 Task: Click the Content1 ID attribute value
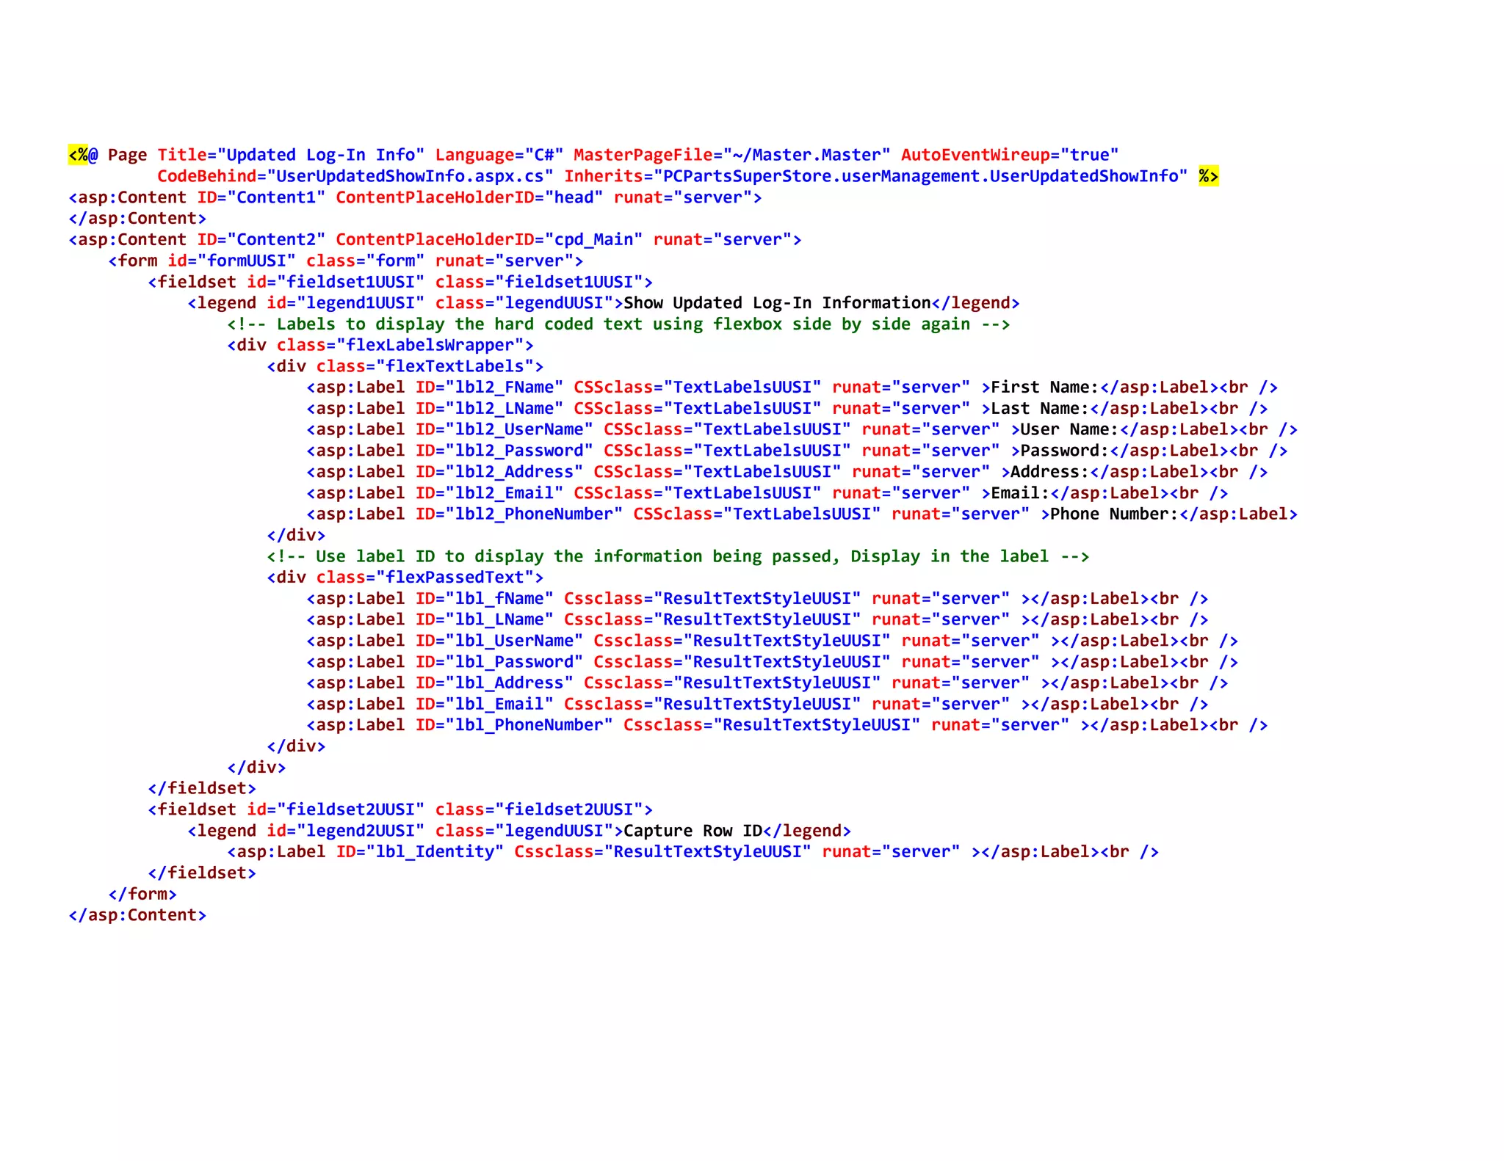pos(276,197)
